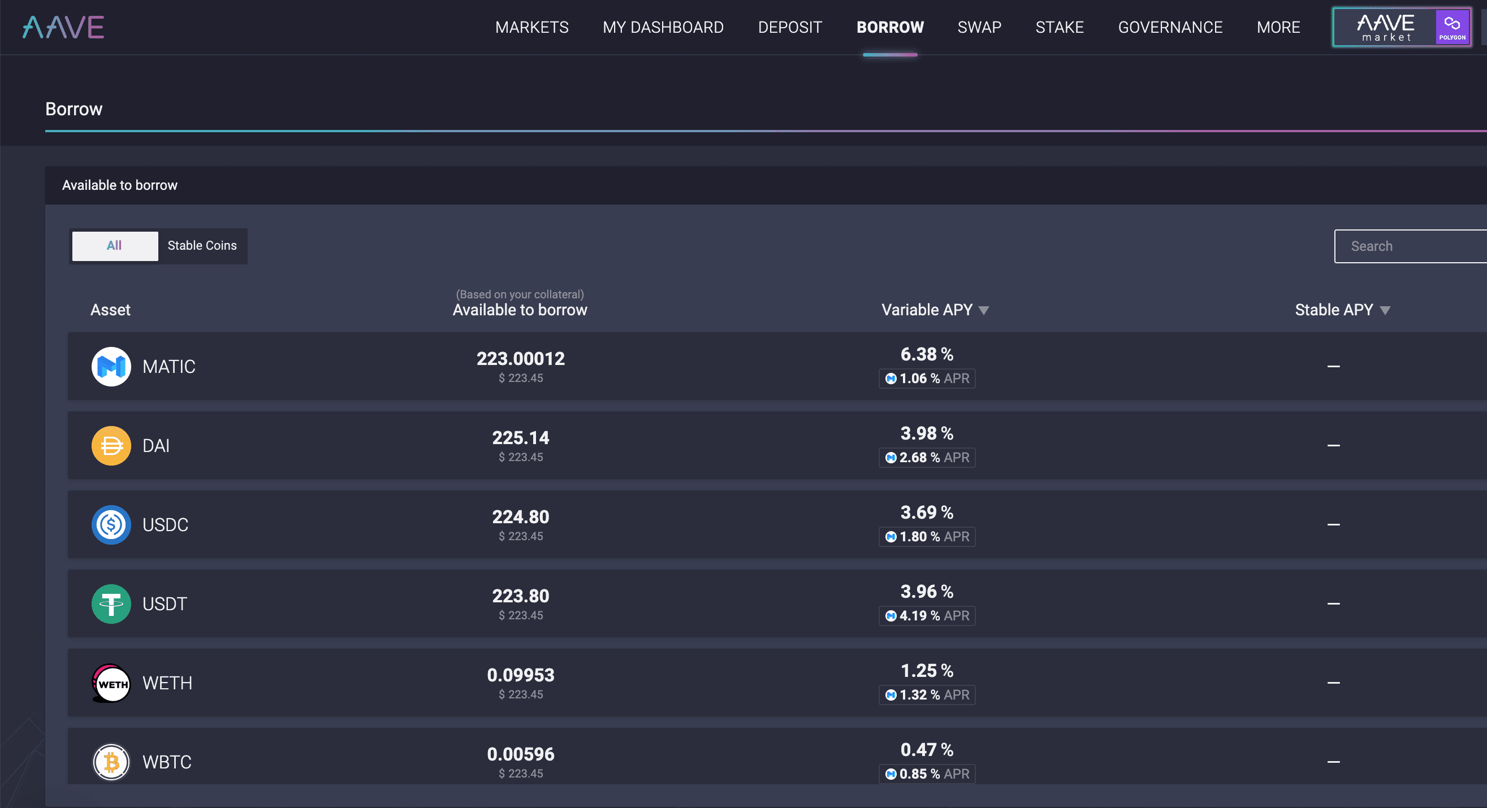The image size is (1487, 808).
Task: Click reward icon beside 2.68 % APR
Action: coord(891,457)
